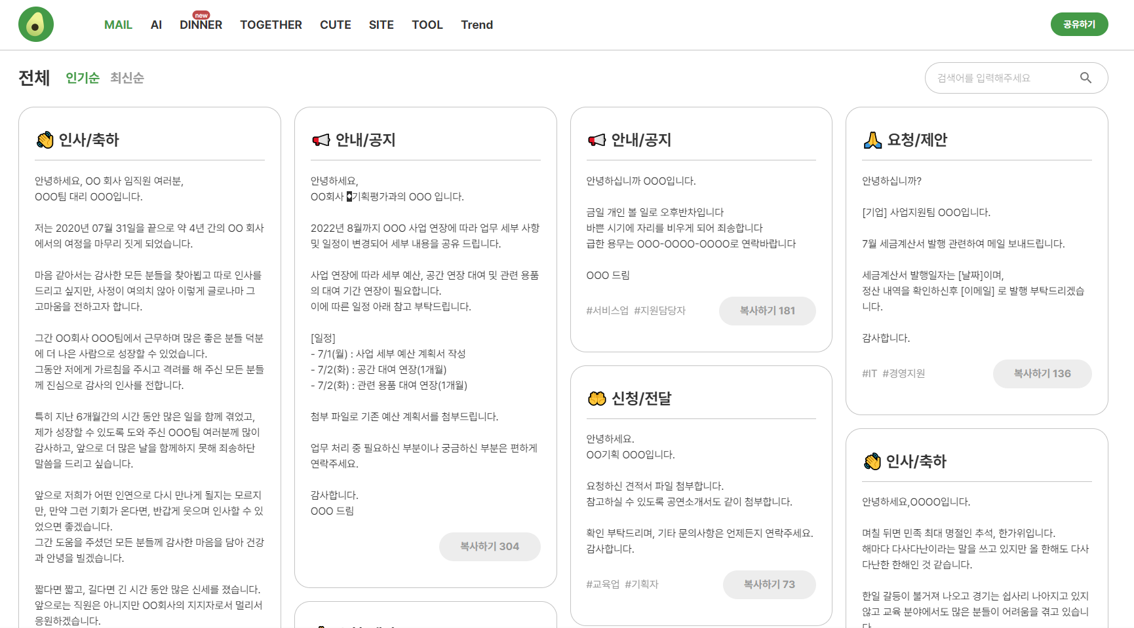Image resolution: width=1134 pixels, height=628 pixels.
Task: Click the #지원담당자 hashtag
Action: point(659,310)
